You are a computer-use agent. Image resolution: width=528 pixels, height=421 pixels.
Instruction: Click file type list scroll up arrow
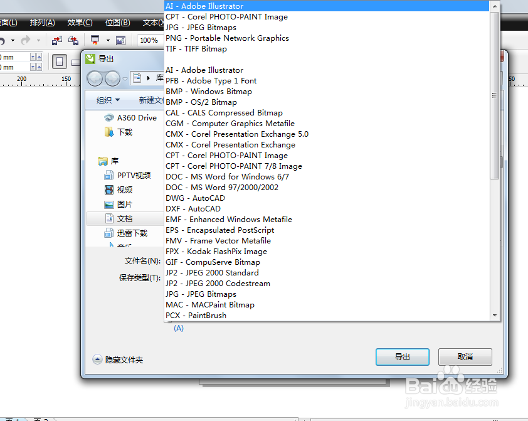click(494, 6)
